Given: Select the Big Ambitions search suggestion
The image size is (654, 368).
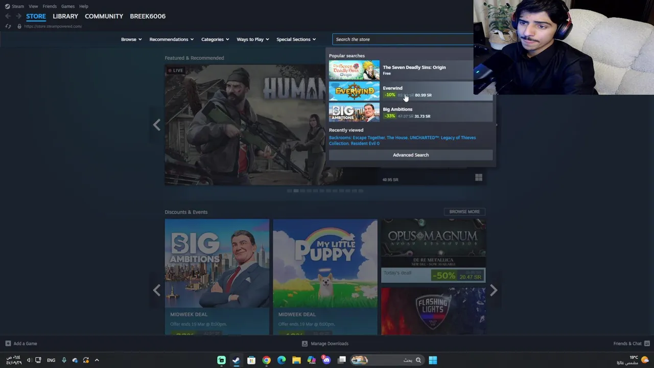Looking at the screenshot, I should pyautogui.click(x=411, y=112).
